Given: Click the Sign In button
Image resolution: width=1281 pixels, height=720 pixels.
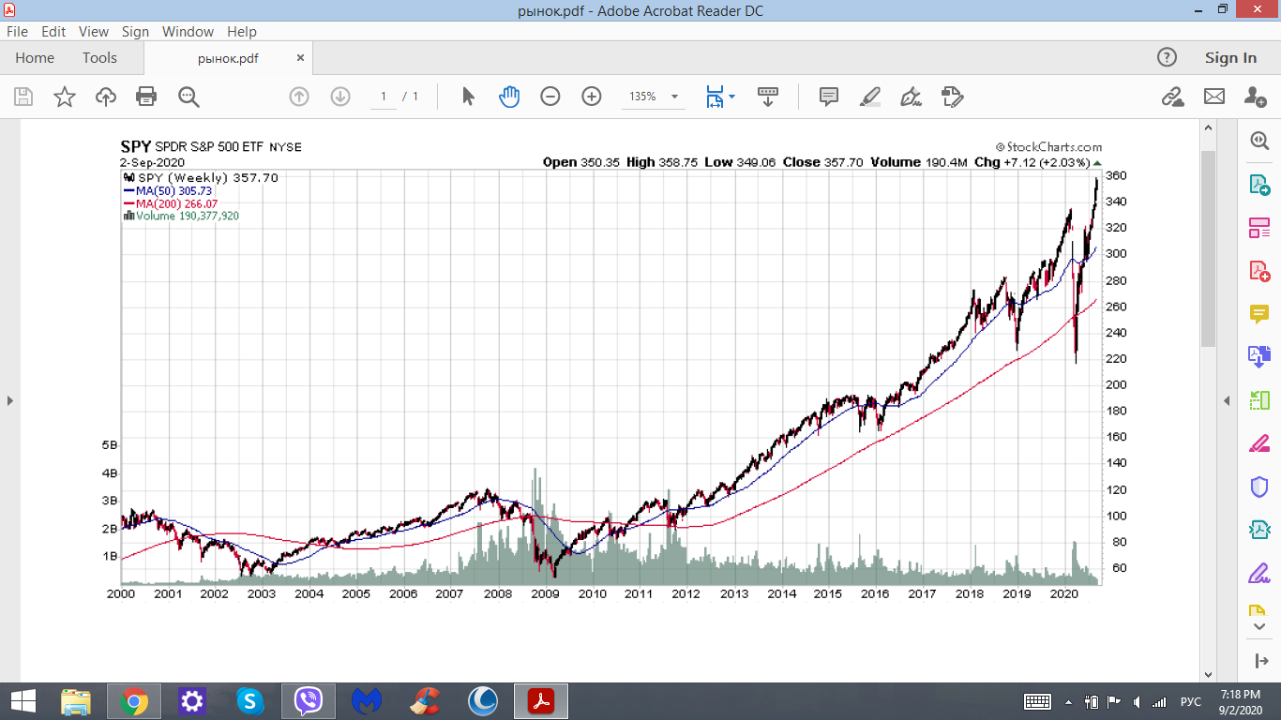Looking at the screenshot, I should click(1230, 58).
